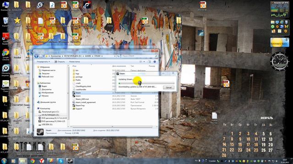Viewport: 293px width, 164px height.
Task: Select USB DISK (G:) in tree
Action: [x=45, y=124]
